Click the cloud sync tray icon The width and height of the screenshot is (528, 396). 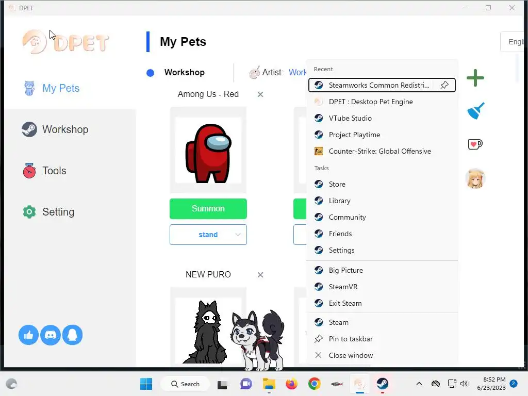436,384
